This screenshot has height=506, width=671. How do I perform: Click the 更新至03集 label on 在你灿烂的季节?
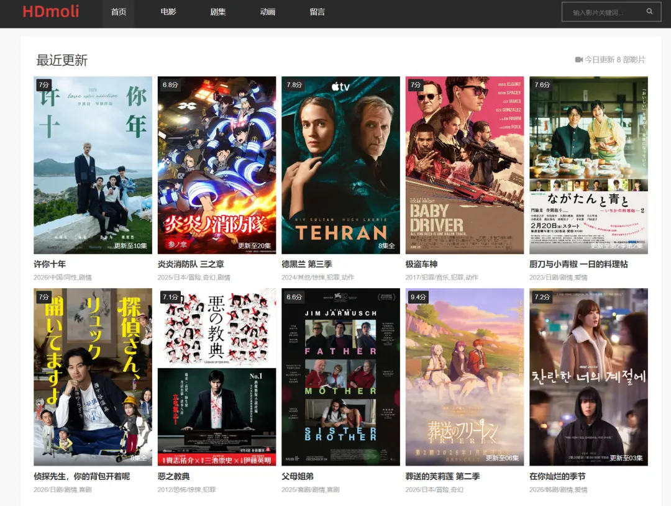pyautogui.click(x=626, y=458)
